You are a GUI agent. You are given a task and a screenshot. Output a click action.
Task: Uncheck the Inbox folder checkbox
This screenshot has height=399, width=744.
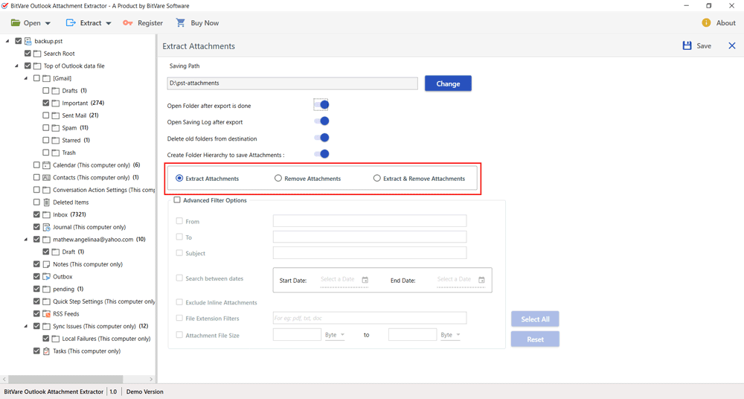click(36, 214)
